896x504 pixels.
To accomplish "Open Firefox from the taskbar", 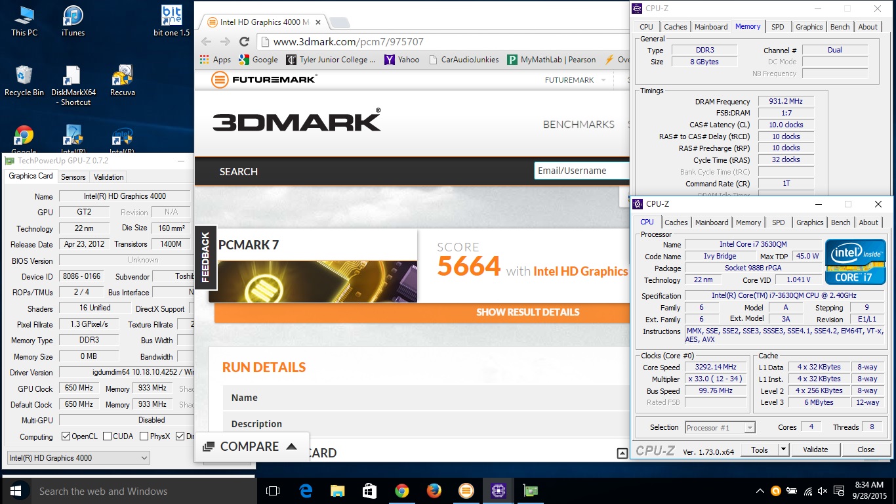I will [434, 491].
